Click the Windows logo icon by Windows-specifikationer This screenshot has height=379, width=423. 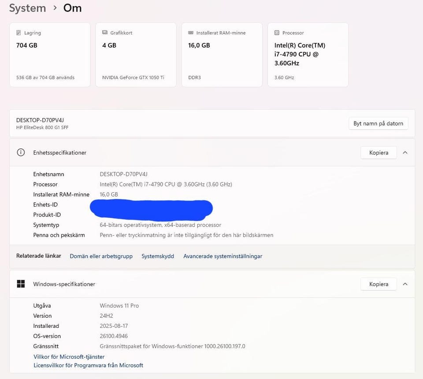coord(21,284)
